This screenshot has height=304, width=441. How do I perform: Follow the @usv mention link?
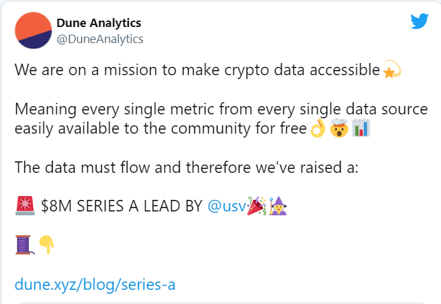click(x=227, y=206)
